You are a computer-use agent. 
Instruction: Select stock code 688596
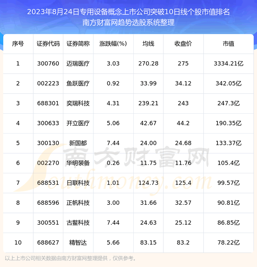click(x=48, y=203)
